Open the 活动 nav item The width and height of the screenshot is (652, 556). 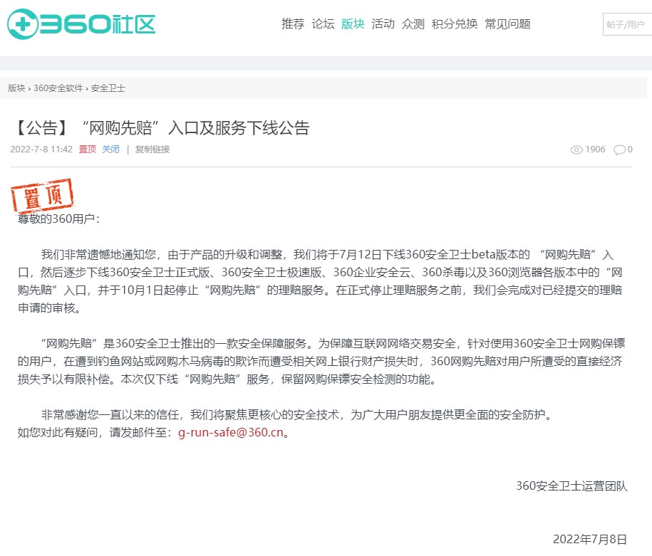383,24
